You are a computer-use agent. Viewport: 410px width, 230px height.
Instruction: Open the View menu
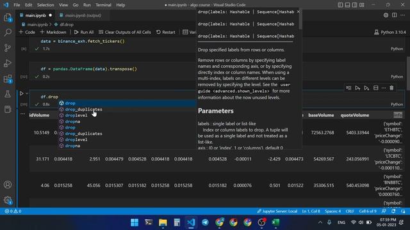click(63, 5)
